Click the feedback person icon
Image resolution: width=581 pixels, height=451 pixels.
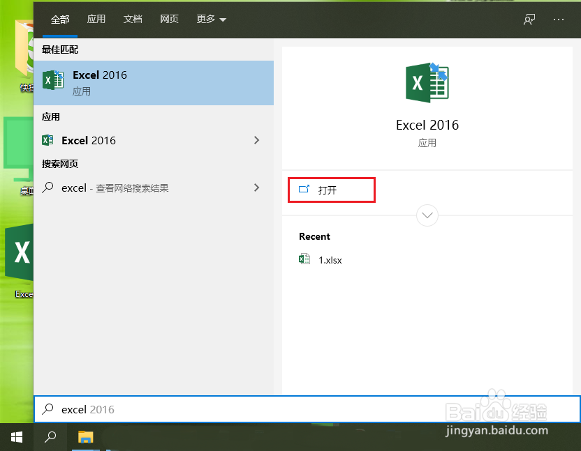tap(529, 20)
